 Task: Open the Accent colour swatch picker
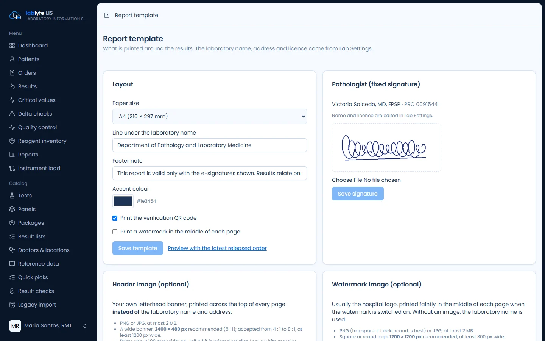pos(123,201)
